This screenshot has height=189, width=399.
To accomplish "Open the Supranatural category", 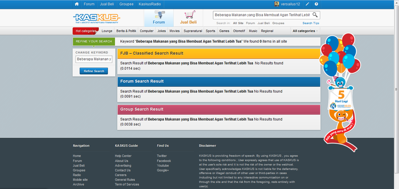I will 193,31.
